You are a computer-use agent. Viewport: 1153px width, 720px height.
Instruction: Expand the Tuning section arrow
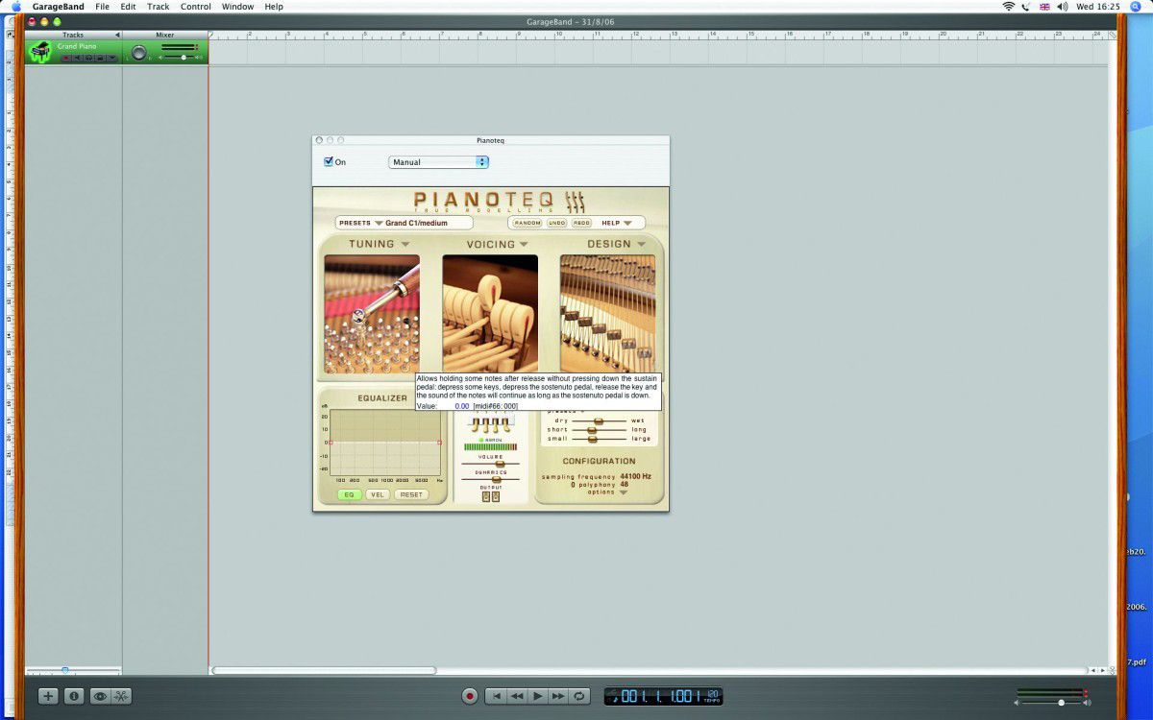(x=405, y=244)
